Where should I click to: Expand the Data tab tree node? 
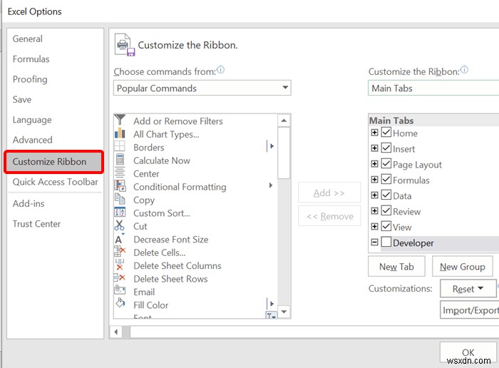coord(374,195)
